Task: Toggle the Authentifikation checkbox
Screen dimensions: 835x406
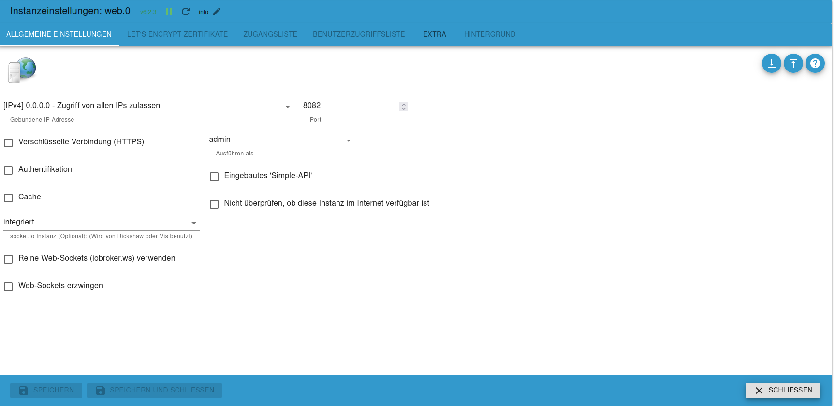Action: 8,170
